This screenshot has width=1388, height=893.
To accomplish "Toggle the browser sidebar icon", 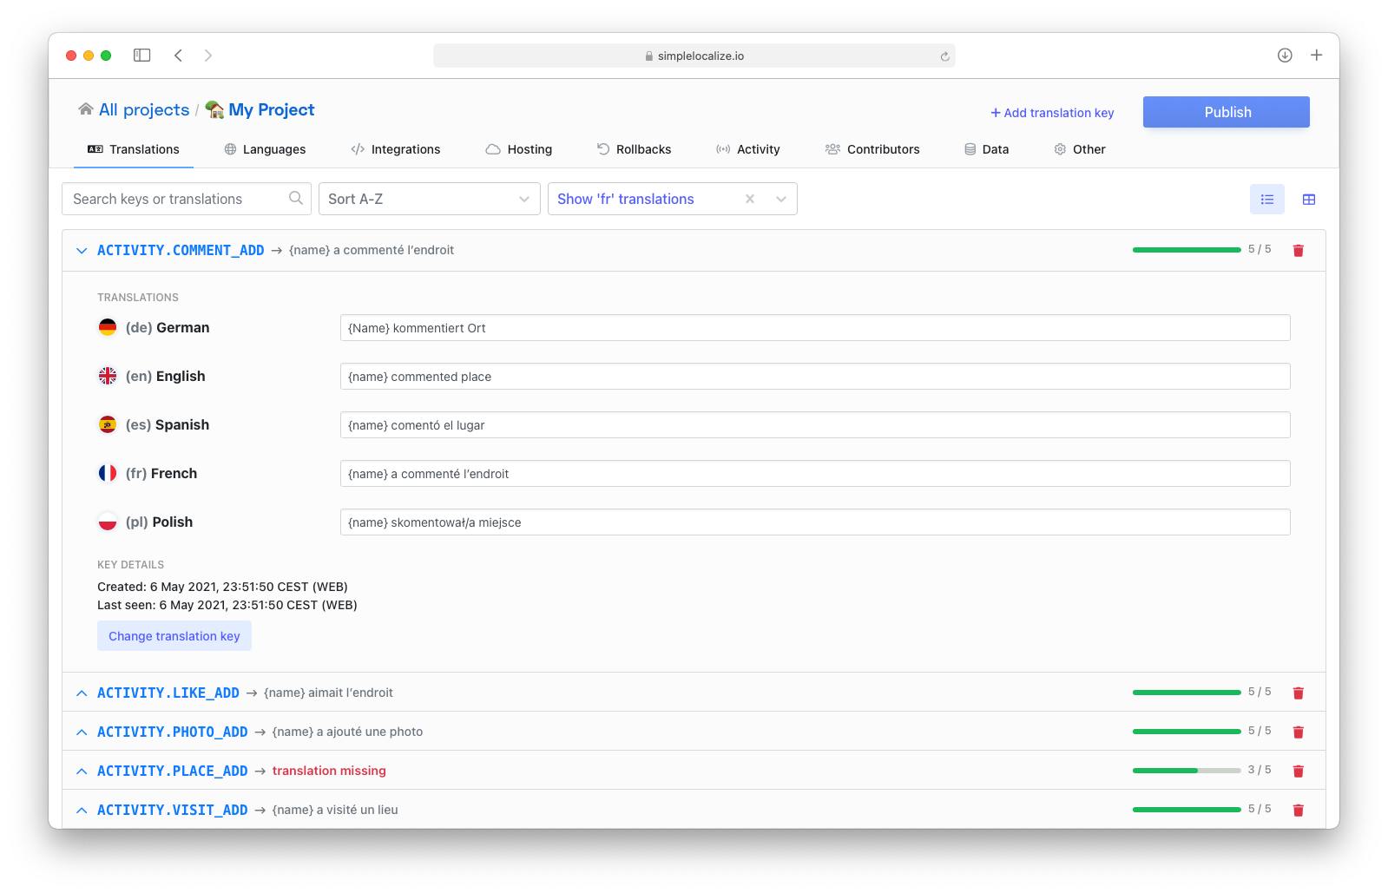I will pos(142,56).
